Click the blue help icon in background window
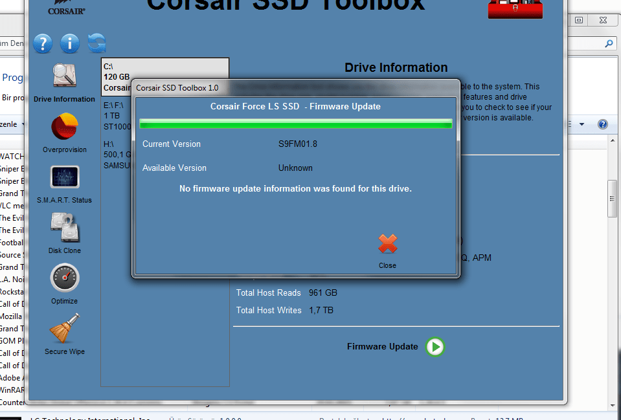The height and width of the screenshot is (420, 621). [602, 124]
